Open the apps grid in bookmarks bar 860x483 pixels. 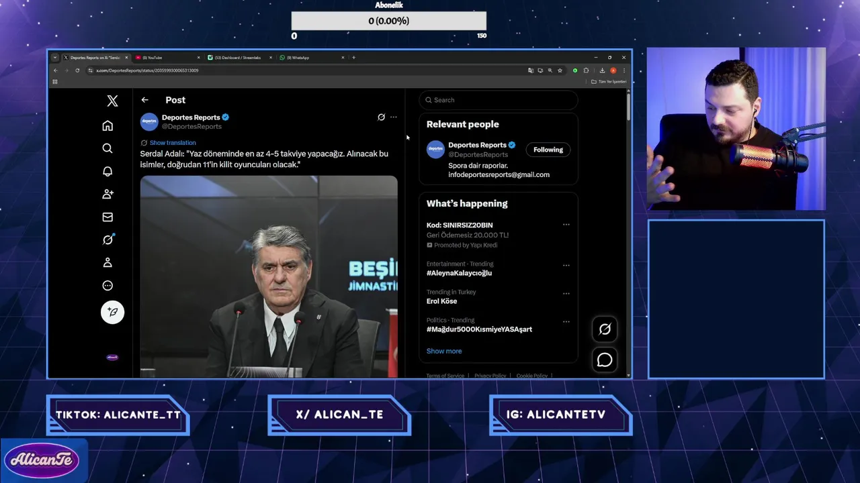pyautogui.click(x=55, y=82)
